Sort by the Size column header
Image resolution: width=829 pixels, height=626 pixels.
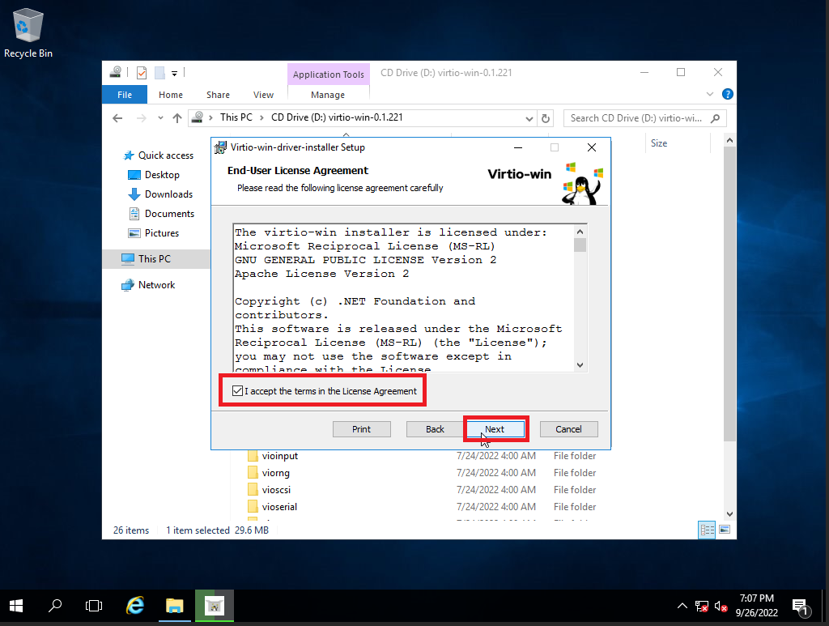[x=659, y=143]
